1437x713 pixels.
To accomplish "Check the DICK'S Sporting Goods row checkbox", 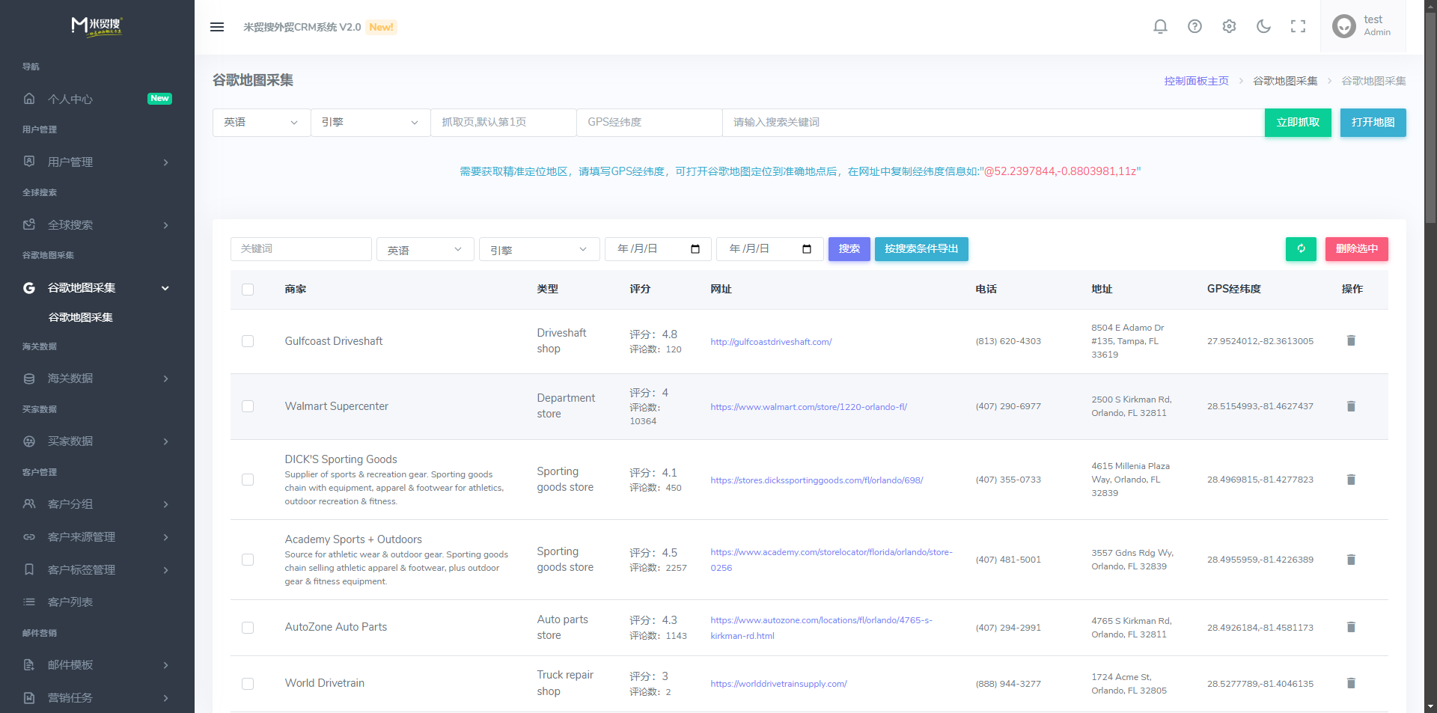I will pyautogui.click(x=248, y=480).
